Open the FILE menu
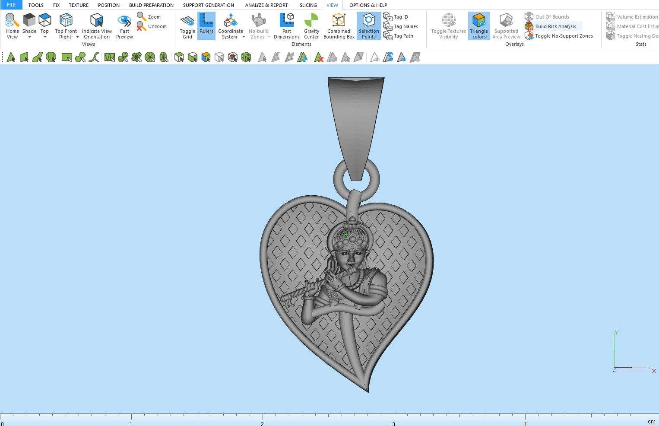The height and width of the screenshot is (426, 659). pyautogui.click(x=11, y=5)
